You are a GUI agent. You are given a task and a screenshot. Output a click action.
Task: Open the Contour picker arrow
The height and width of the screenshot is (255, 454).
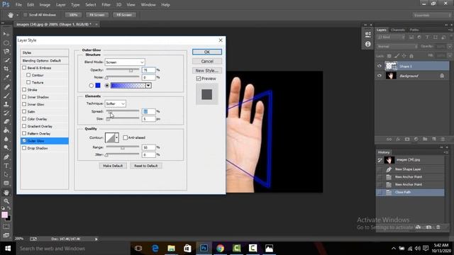pyautogui.click(x=116, y=138)
